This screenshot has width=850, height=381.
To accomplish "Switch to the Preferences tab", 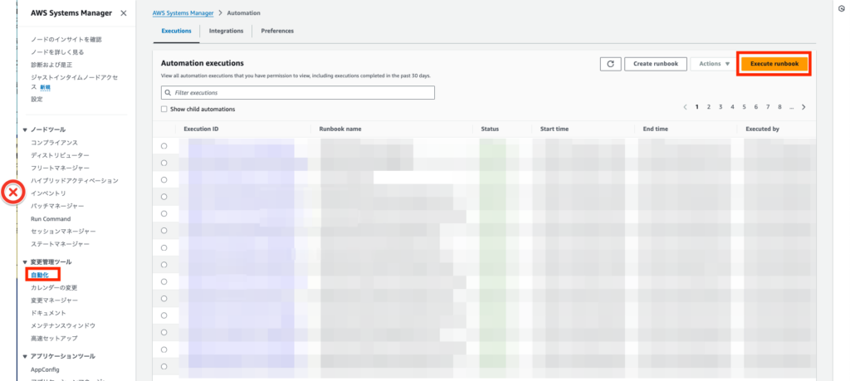I will tap(277, 31).
